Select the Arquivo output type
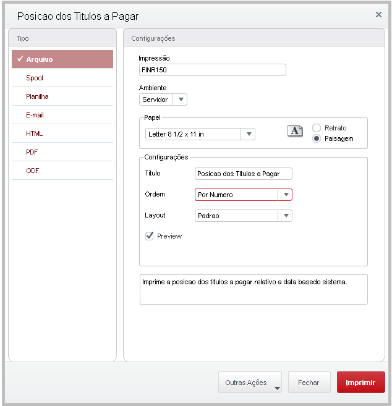Image resolution: width=392 pixels, height=406 pixels. [62, 59]
